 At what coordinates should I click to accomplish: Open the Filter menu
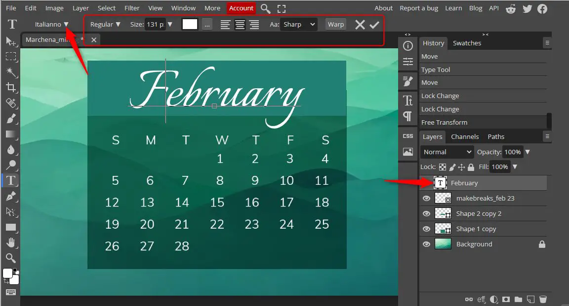click(131, 8)
